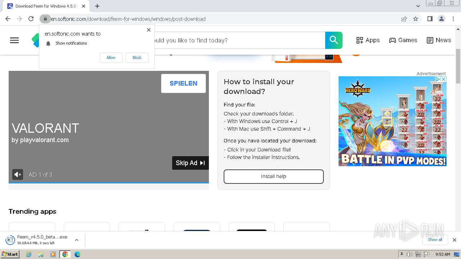Go back to previous page
Screen dimensions: 461x259
pos(8,19)
